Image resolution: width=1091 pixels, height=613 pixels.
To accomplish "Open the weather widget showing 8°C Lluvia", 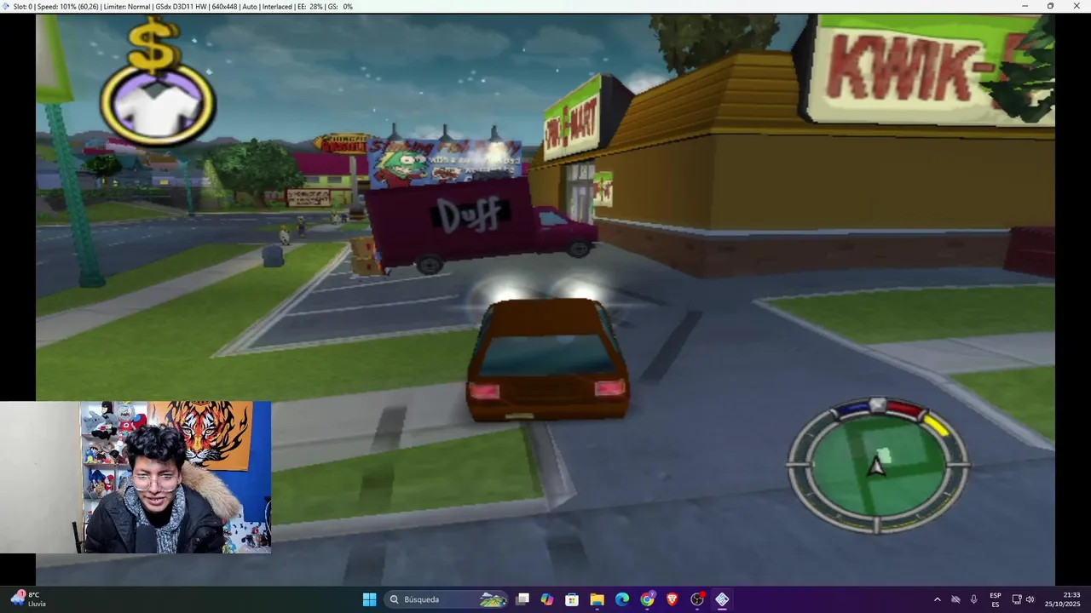I will [28, 599].
